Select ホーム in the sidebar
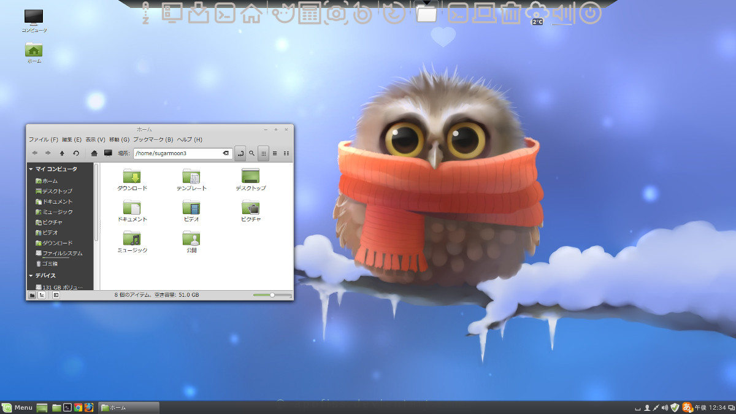The image size is (736, 414). (47, 181)
